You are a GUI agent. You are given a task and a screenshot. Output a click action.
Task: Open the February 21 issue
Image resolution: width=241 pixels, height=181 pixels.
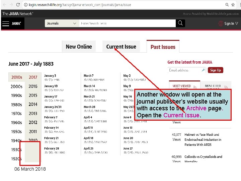click(51, 138)
